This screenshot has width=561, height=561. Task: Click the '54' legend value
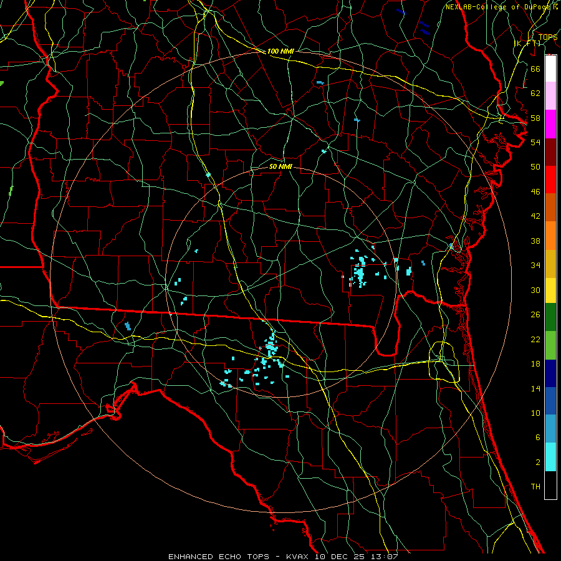tap(535, 142)
